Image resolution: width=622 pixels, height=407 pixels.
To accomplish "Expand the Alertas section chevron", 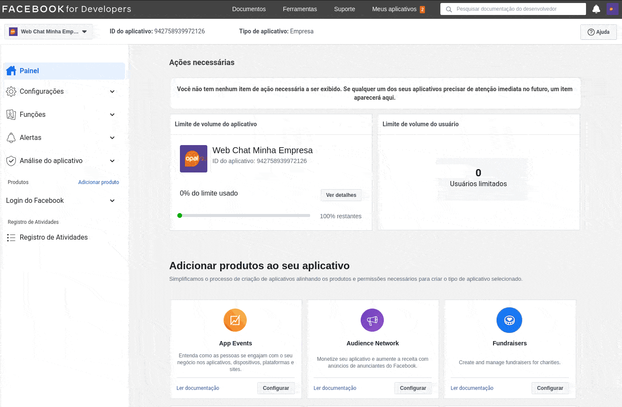I will 112,138.
